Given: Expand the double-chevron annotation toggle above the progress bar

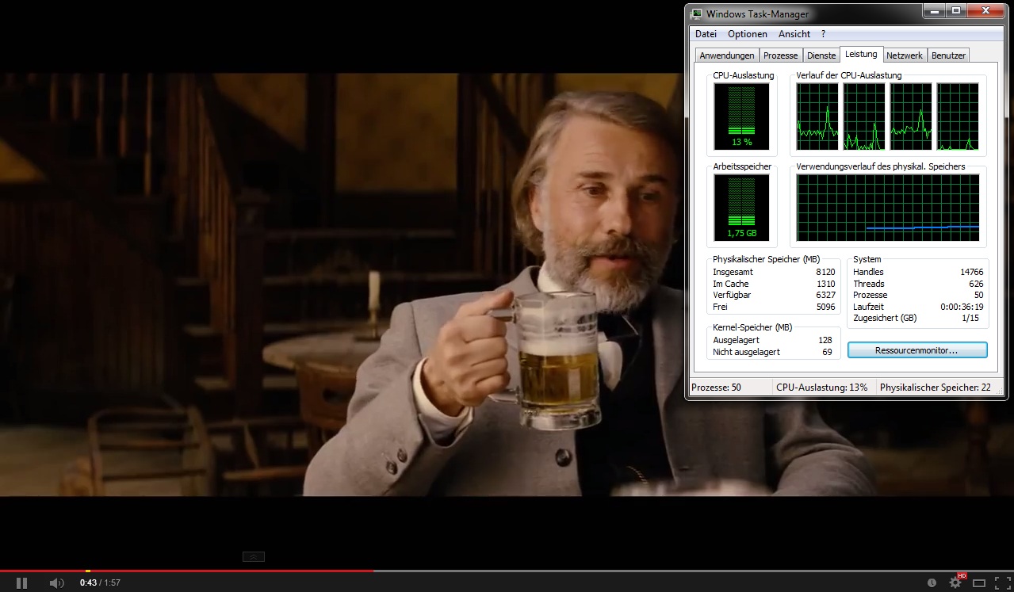Looking at the screenshot, I should coord(253,557).
